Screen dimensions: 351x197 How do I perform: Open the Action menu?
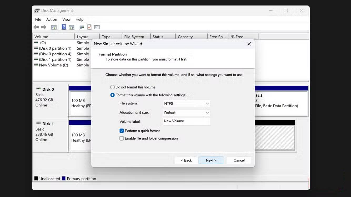[52, 19]
